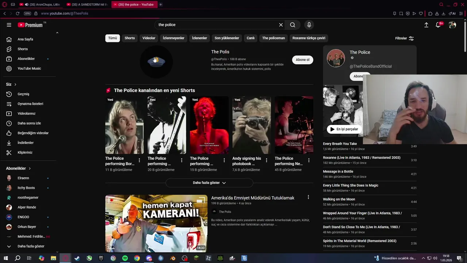Subscribe to The Polis with Abone ol
Screen dimensions: 467x263
pyautogui.click(x=302, y=60)
